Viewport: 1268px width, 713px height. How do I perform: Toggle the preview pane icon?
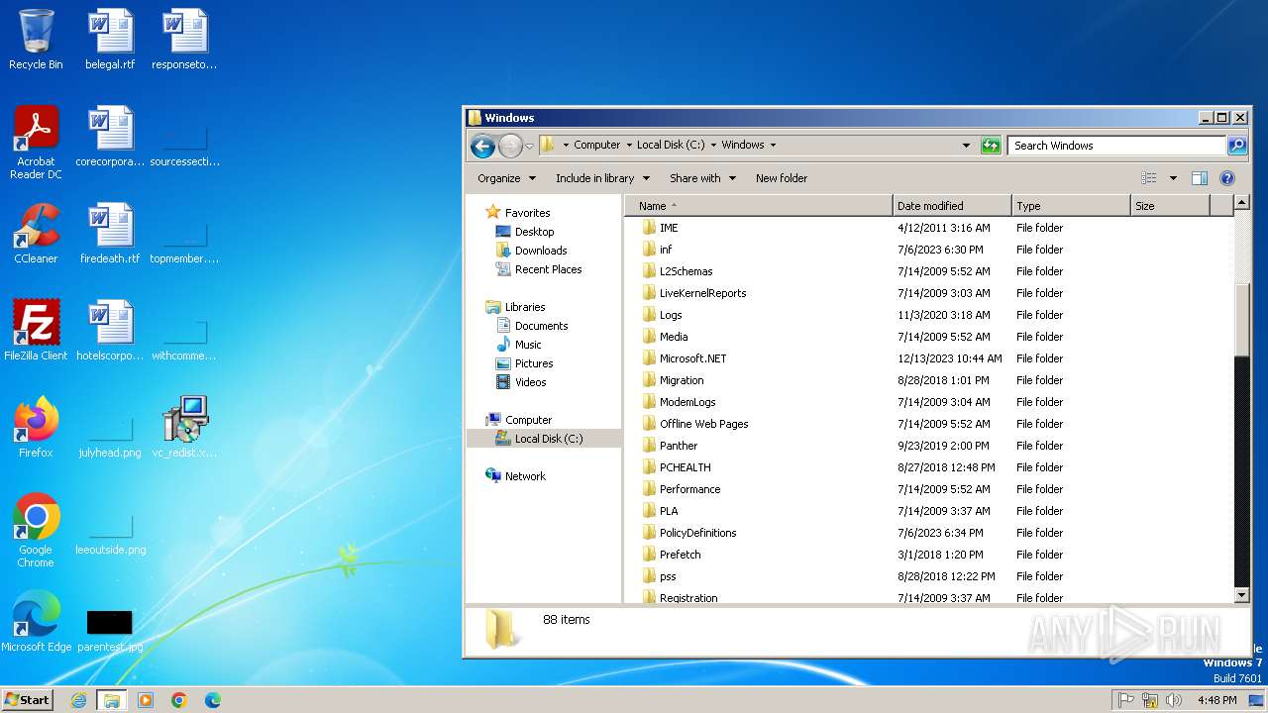(1200, 178)
